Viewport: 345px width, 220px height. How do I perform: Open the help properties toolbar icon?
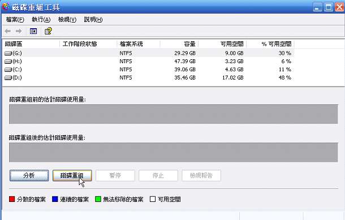pos(48,31)
